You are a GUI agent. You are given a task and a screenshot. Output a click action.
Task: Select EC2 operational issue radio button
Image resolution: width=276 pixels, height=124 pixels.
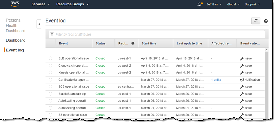pyautogui.click(x=50, y=87)
